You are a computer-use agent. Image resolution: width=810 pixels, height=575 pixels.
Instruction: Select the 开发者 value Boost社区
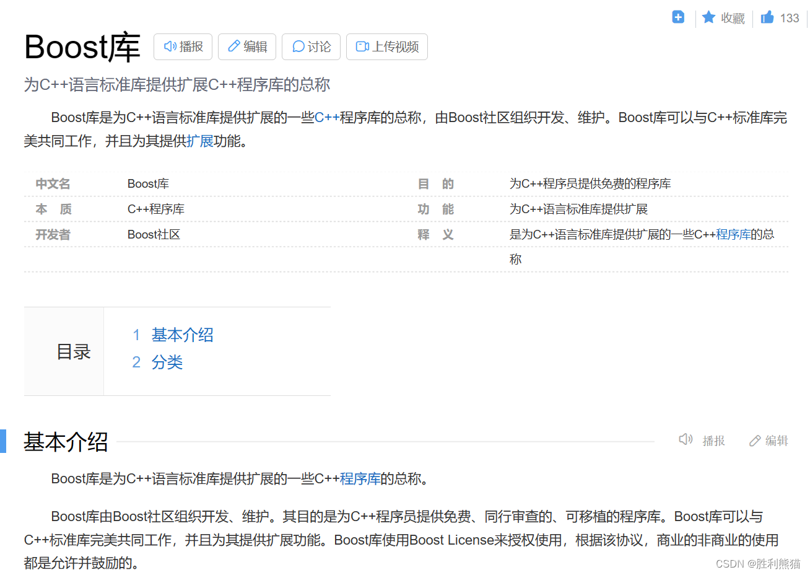(154, 235)
